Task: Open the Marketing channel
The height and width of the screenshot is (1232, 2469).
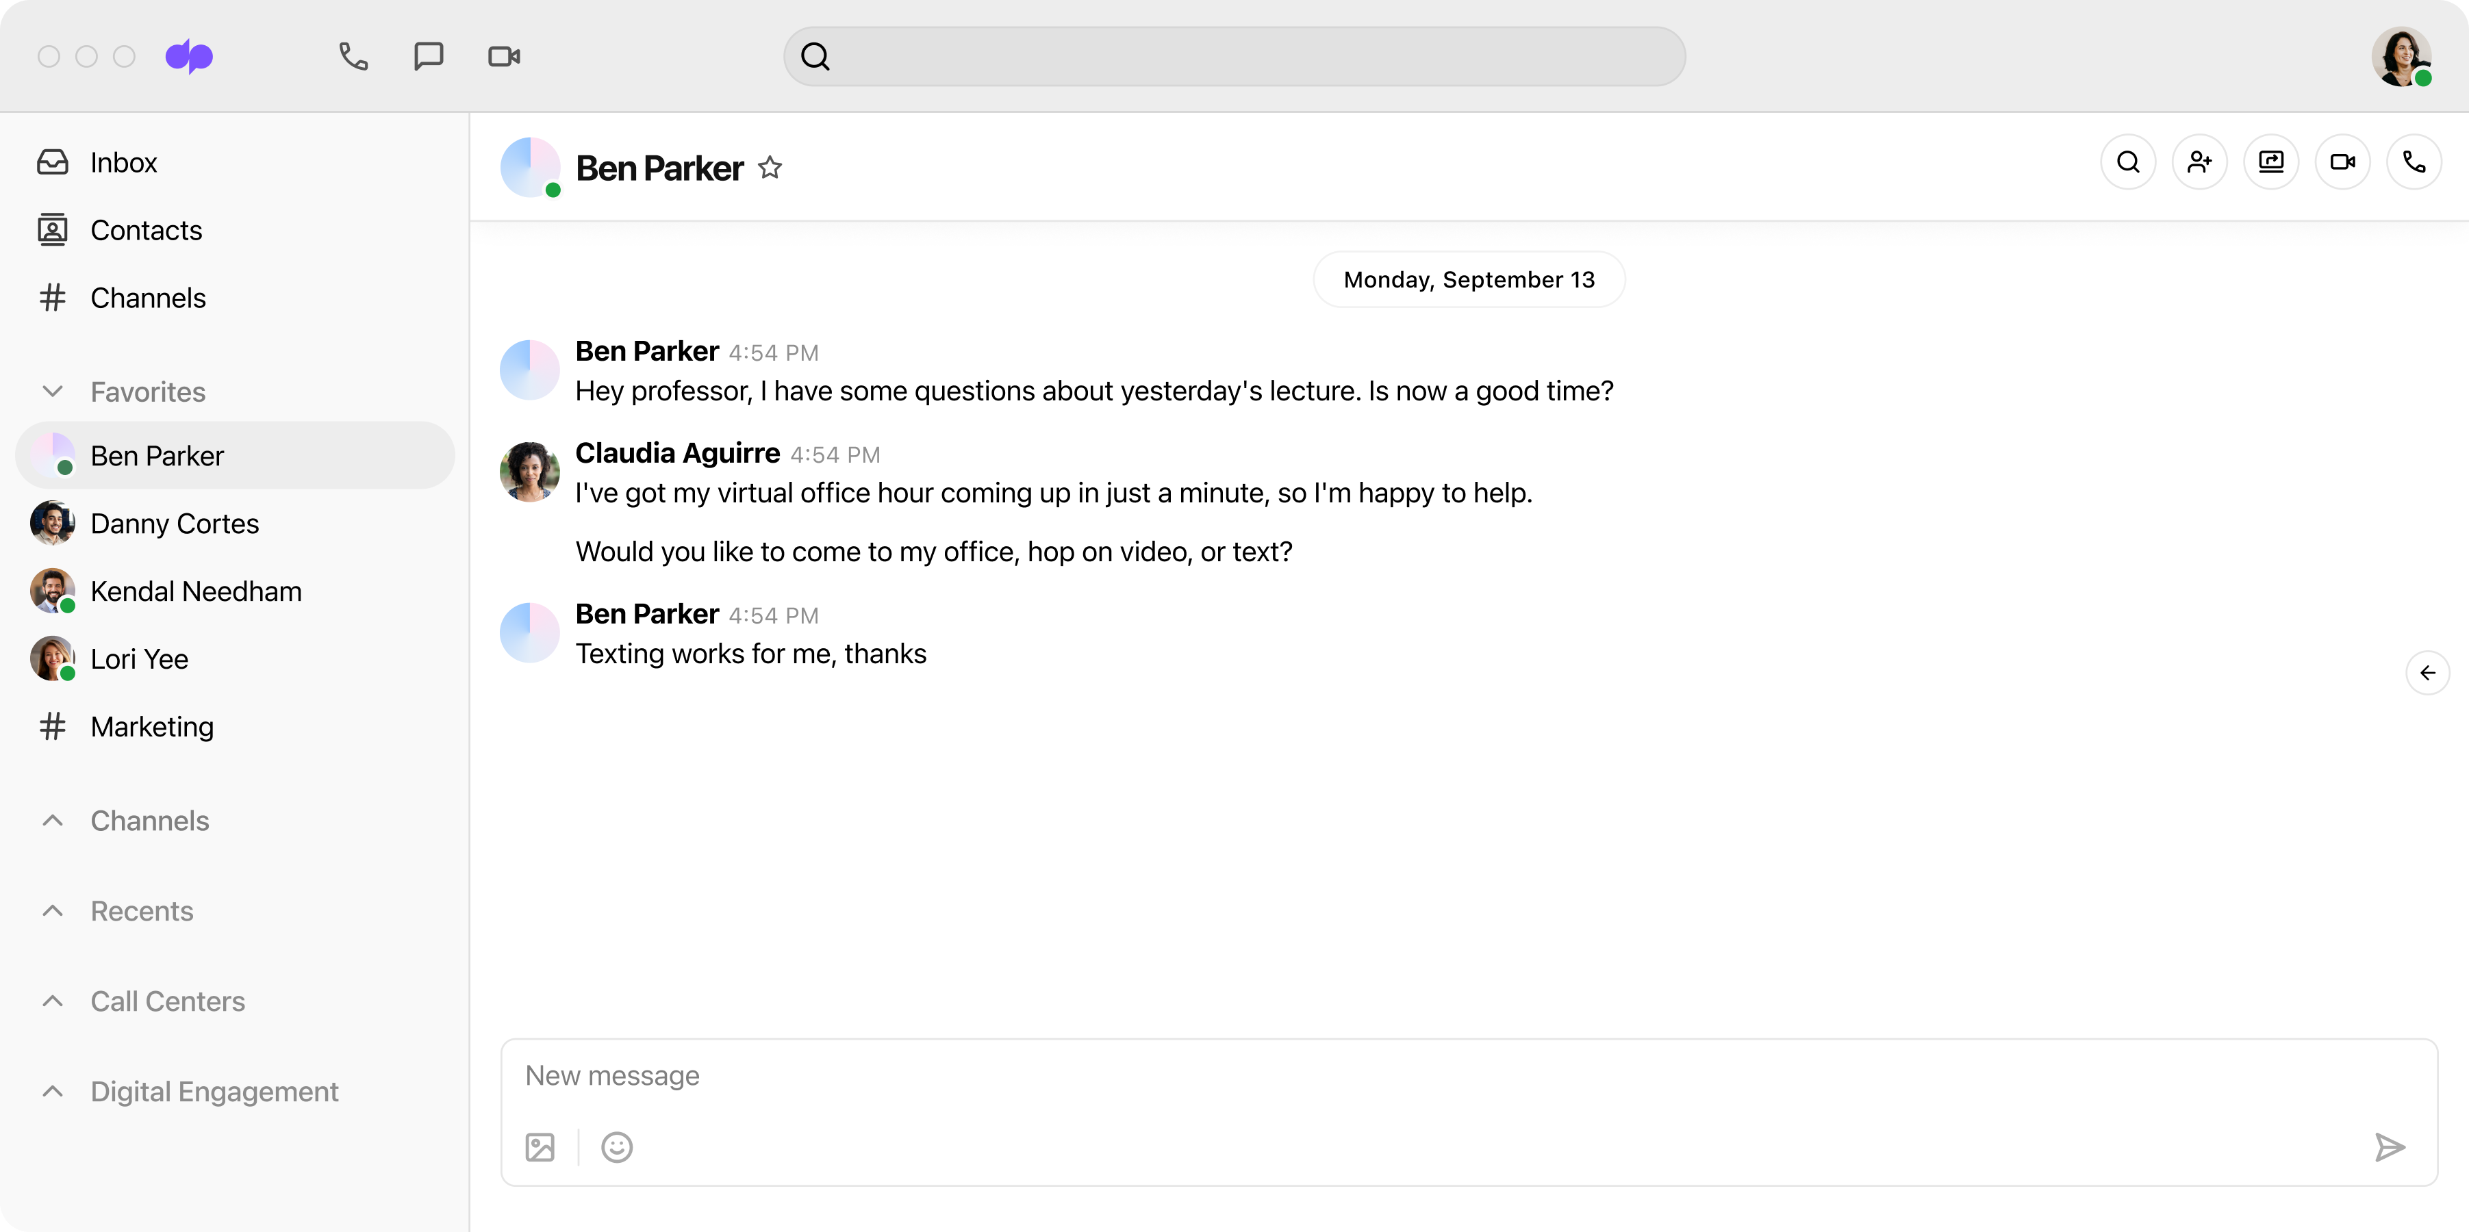Action: click(153, 726)
